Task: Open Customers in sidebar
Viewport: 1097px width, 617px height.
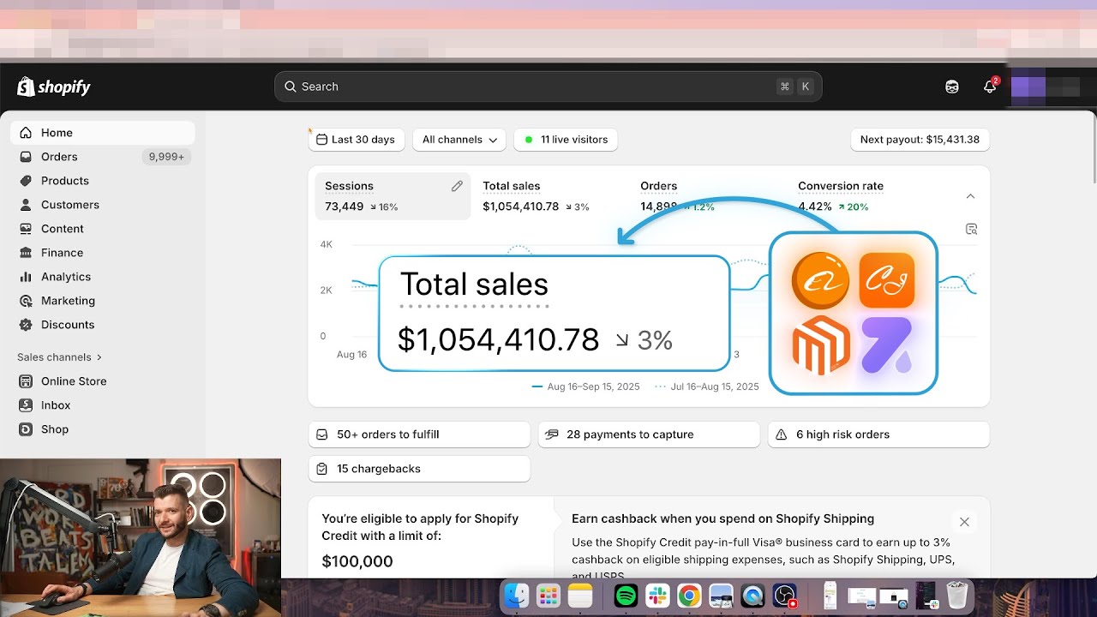Action: (103, 205)
